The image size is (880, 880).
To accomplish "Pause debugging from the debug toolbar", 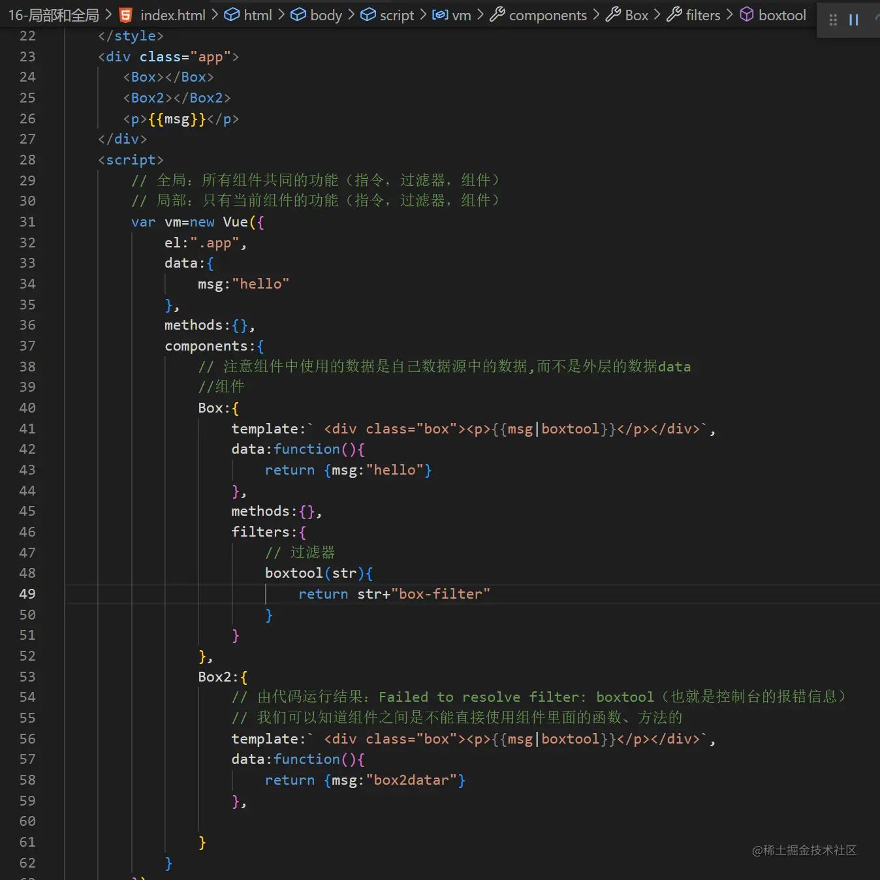I will [853, 20].
